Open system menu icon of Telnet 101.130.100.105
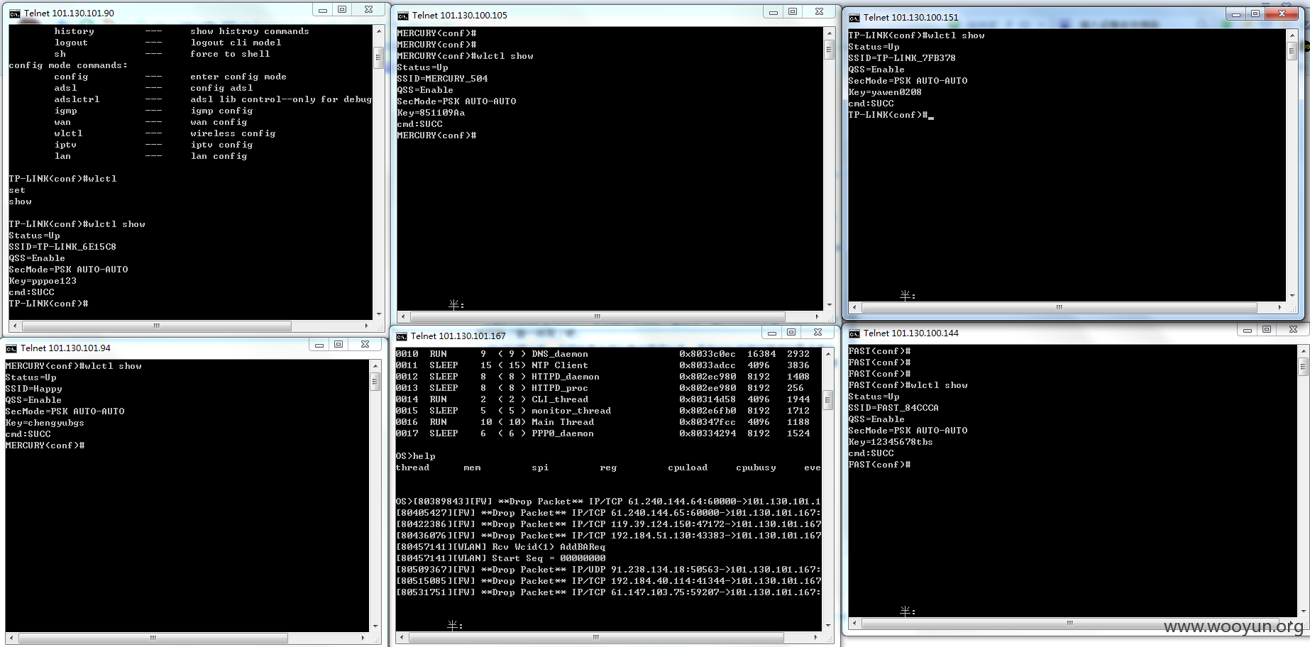 click(402, 16)
